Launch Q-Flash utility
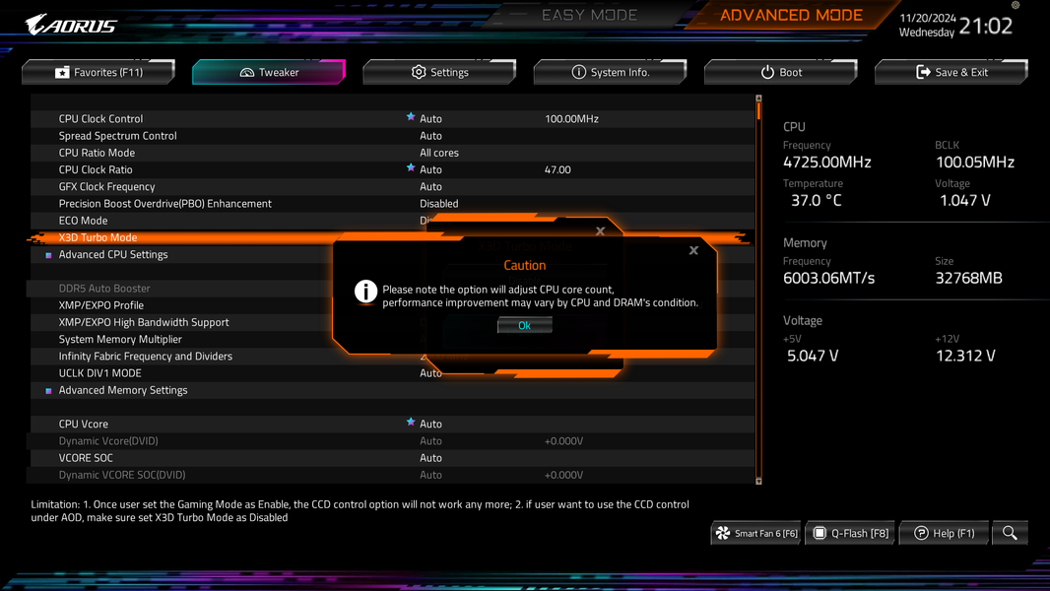The width and height of the screenshot is (1050, 591). coord(850,534)
